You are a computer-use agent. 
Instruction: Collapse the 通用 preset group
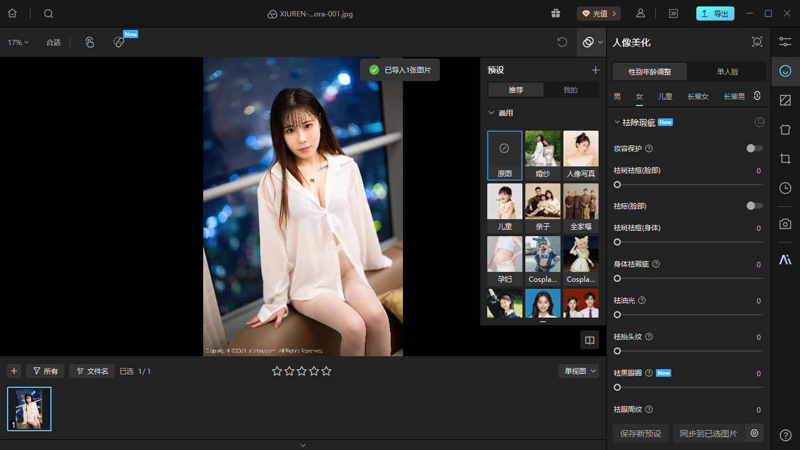pos(491,113)
